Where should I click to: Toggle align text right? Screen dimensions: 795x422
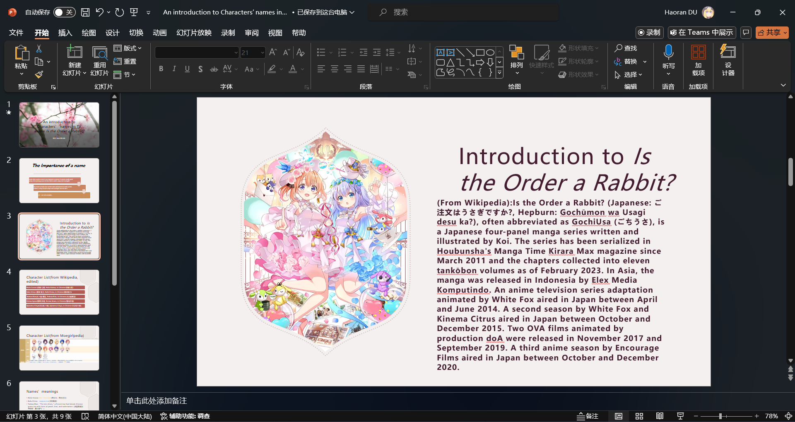coord(348,69)
